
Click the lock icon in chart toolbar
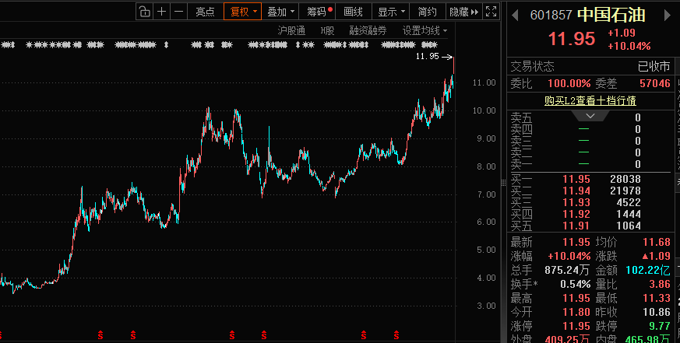tap(145, 11)
